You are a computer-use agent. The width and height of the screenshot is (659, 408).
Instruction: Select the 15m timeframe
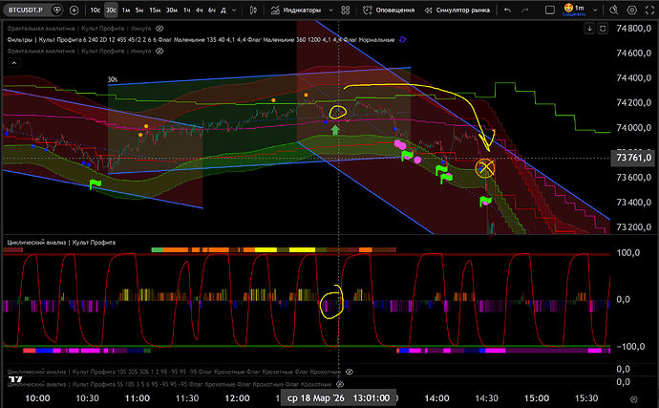pos(156,11)
